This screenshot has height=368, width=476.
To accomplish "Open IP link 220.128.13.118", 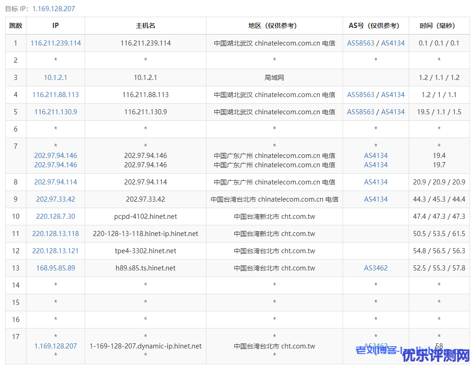I will pyautogui.click(x=56, y=234).
